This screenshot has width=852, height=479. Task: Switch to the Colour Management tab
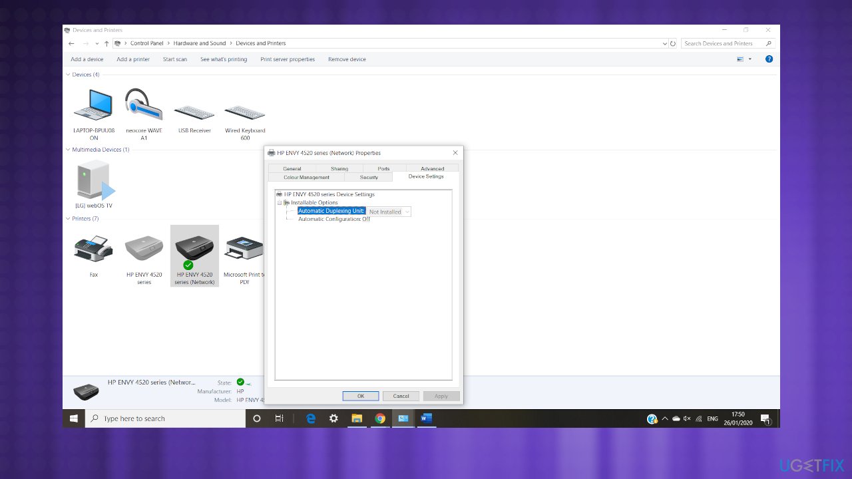[x=308, y=177]
